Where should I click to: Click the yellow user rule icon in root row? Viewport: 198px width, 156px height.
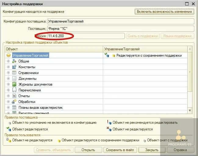(x=114, y=56)
